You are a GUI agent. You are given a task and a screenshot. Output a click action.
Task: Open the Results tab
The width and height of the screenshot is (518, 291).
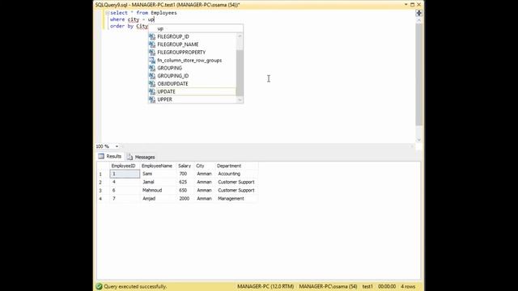(110, 156)
